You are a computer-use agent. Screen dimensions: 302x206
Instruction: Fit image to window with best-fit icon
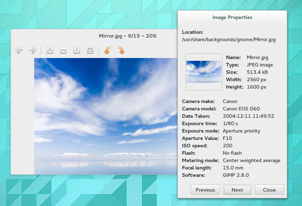pos(90,50)
